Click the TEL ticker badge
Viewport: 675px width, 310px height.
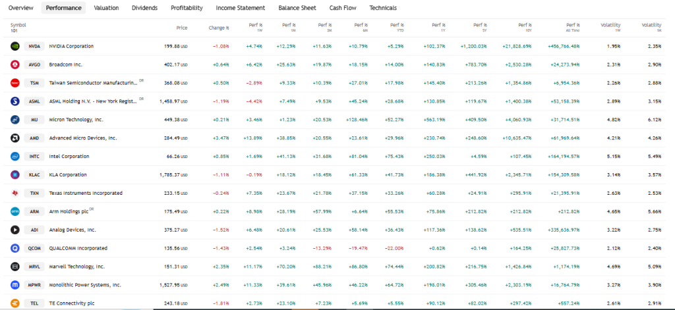click(34, 303)
